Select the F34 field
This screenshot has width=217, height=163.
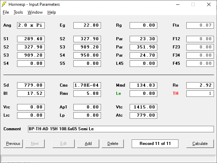(x=200, y=55)
